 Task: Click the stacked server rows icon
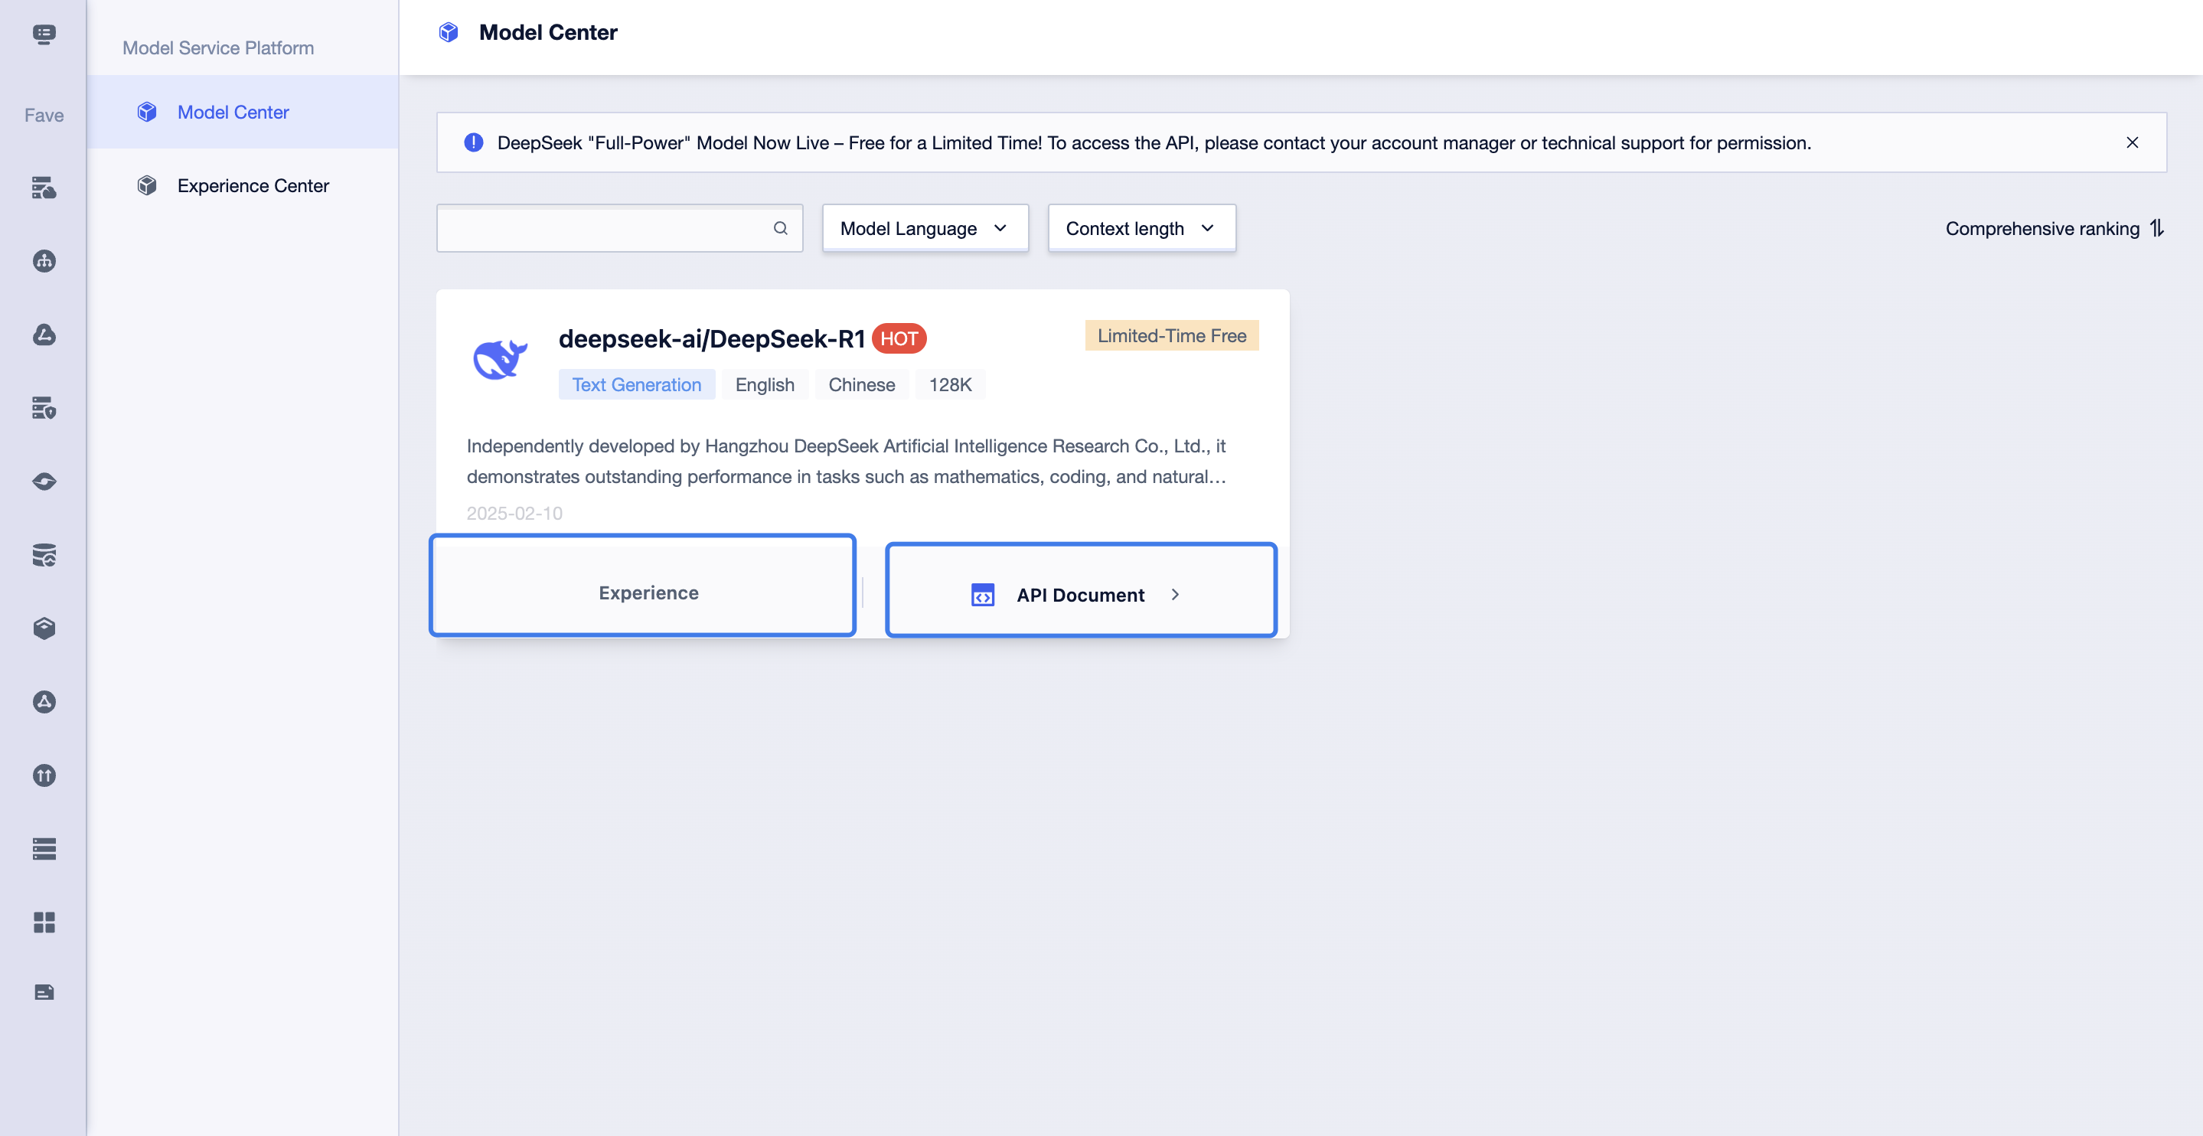coord(44,849)
